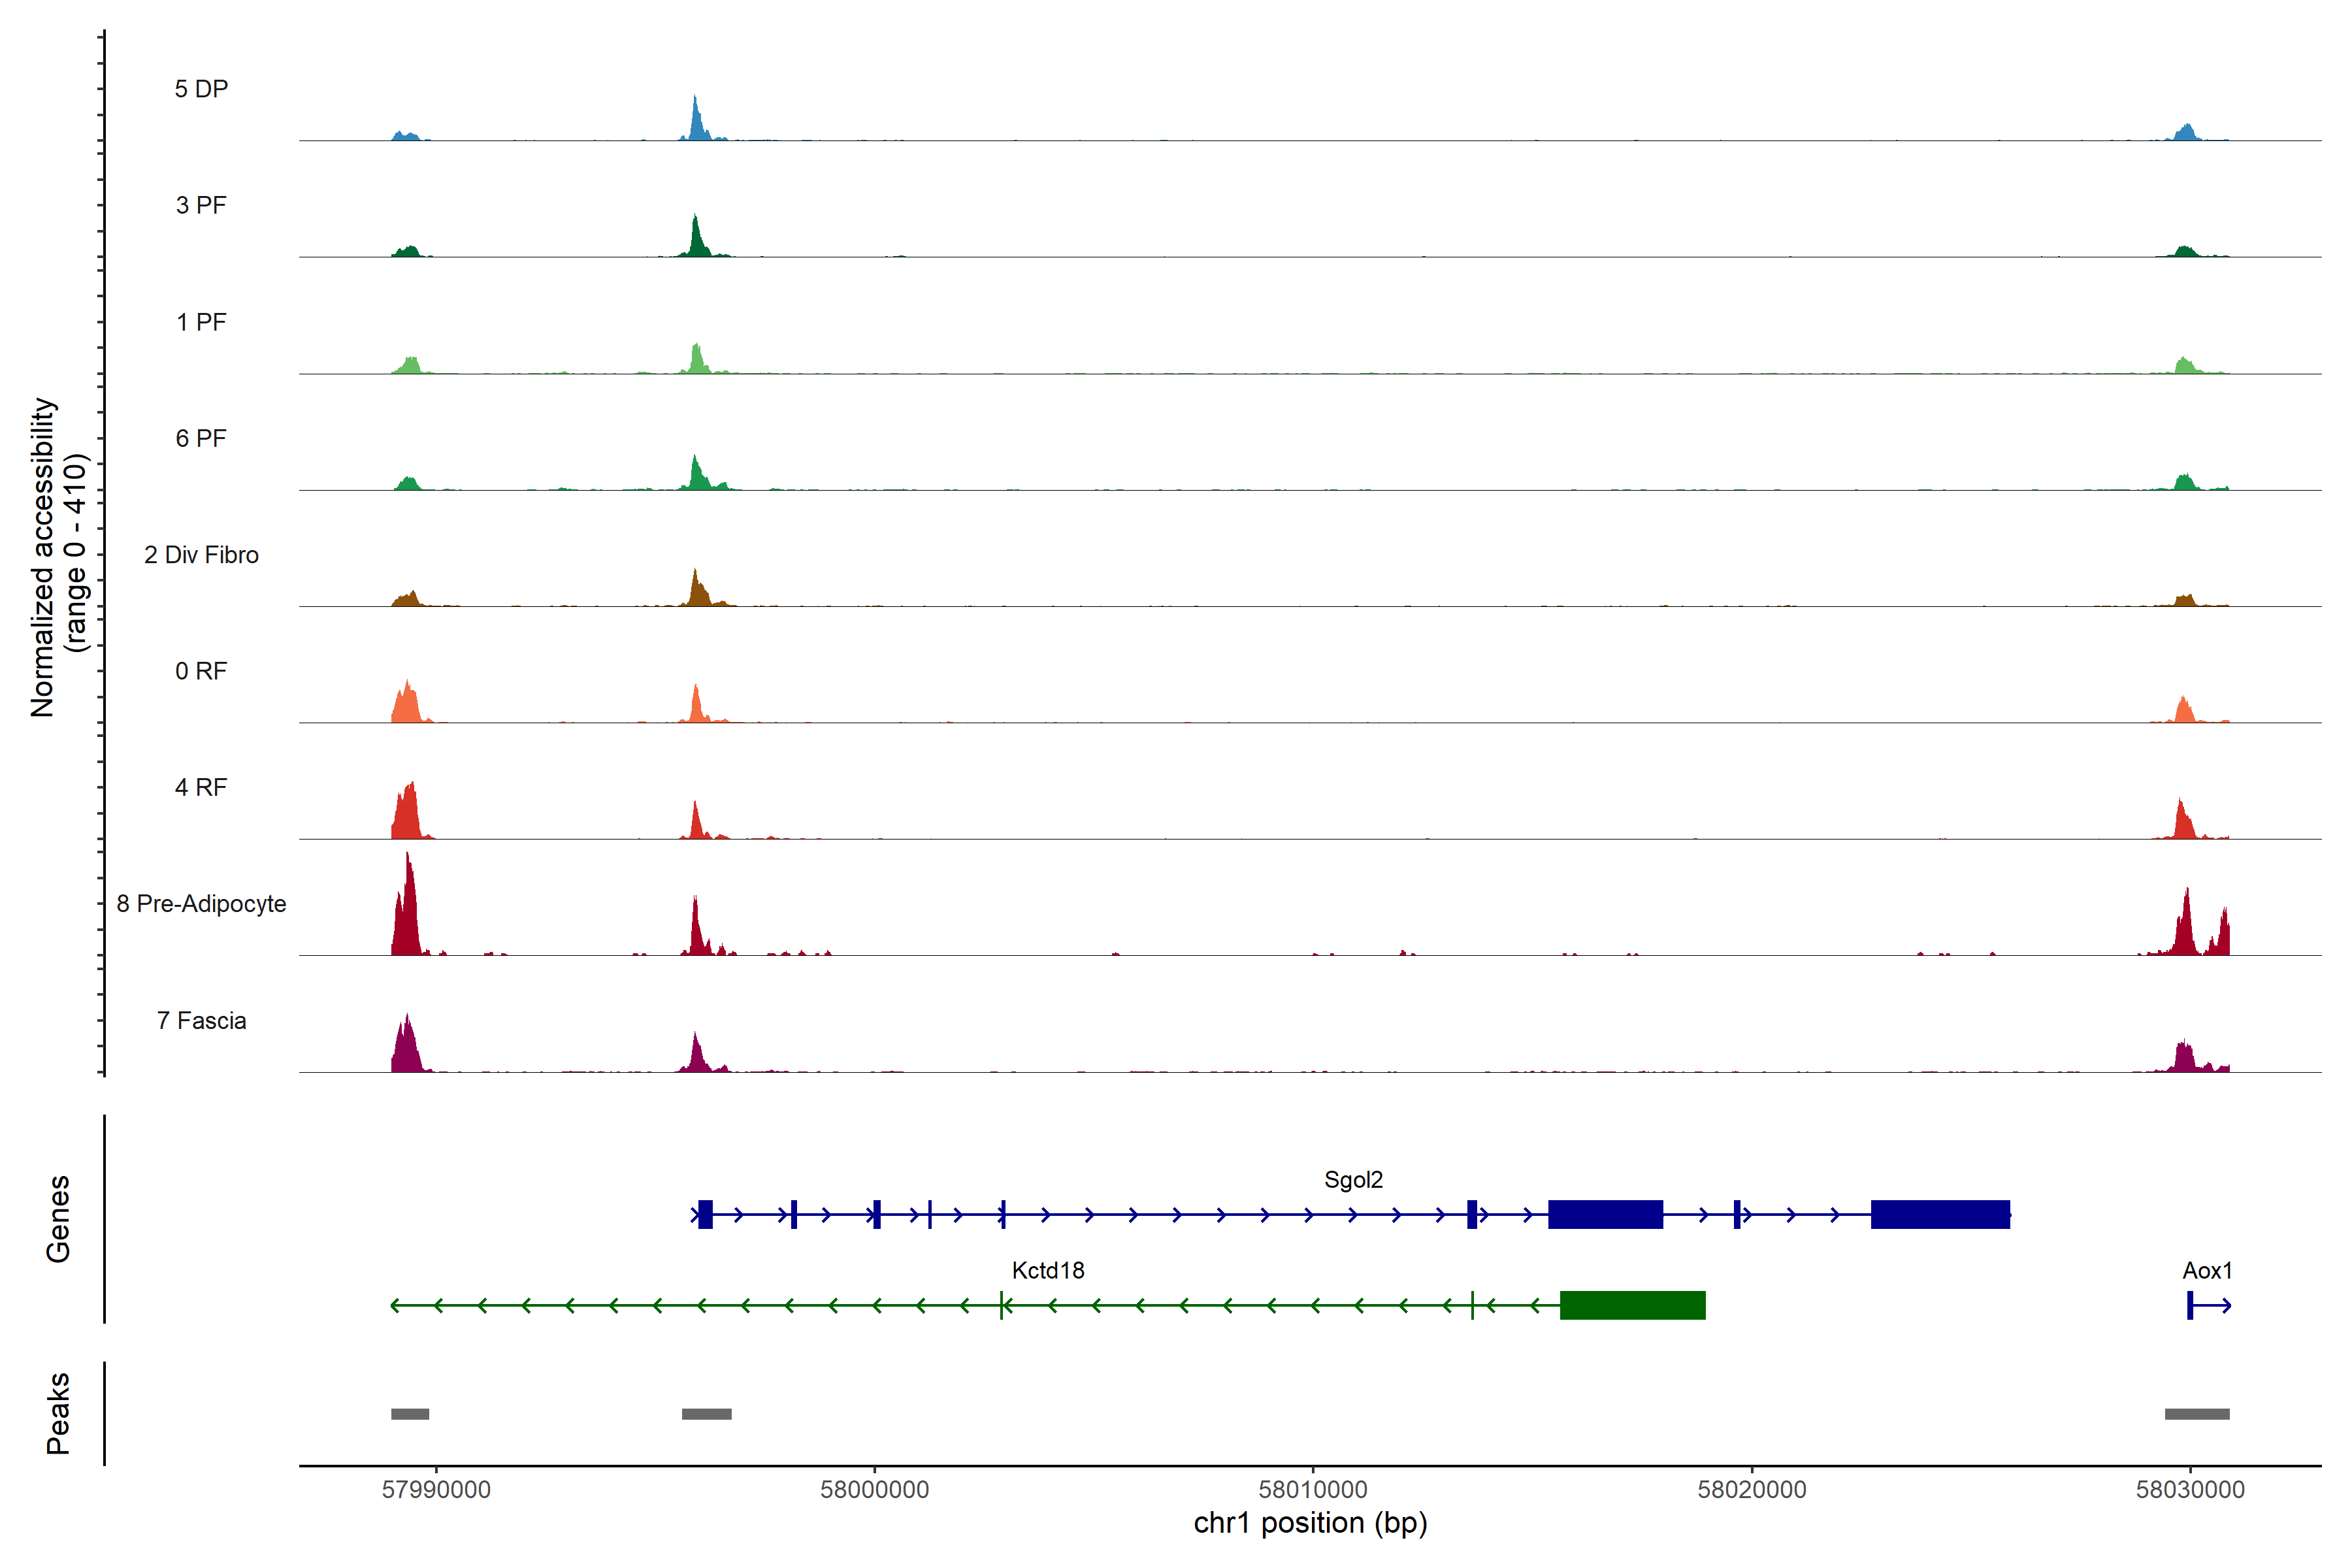Viewport: 2352px width, 1568px height.
Task: Click the rightmost gray peak bar
Action: [2197, 1414]
